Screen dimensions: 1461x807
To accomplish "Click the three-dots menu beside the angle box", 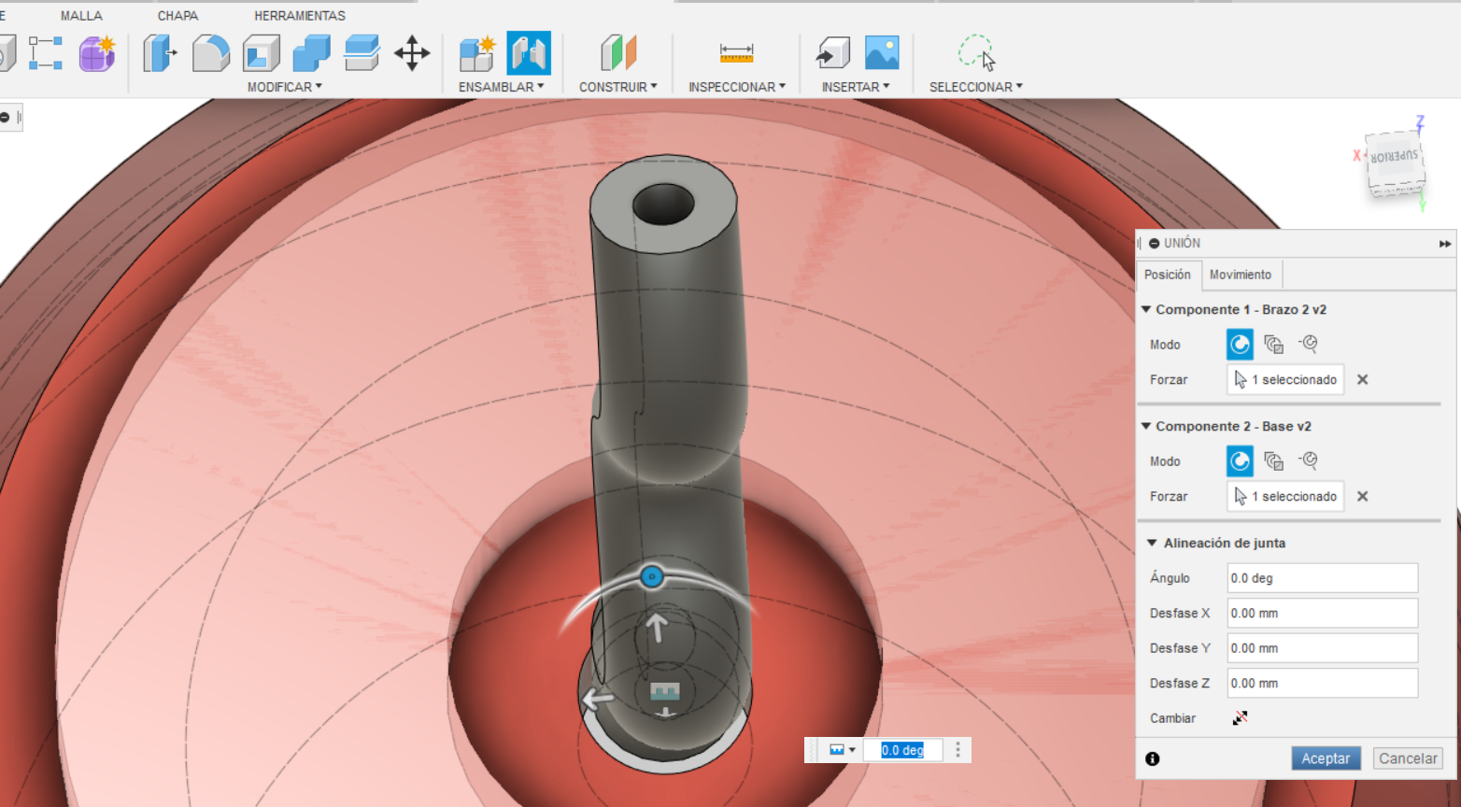I will [957, 750].
